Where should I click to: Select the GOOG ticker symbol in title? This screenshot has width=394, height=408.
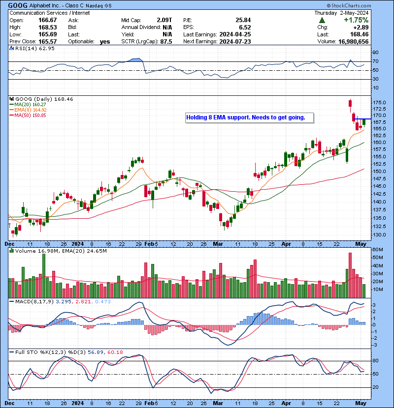pos(18,5)
